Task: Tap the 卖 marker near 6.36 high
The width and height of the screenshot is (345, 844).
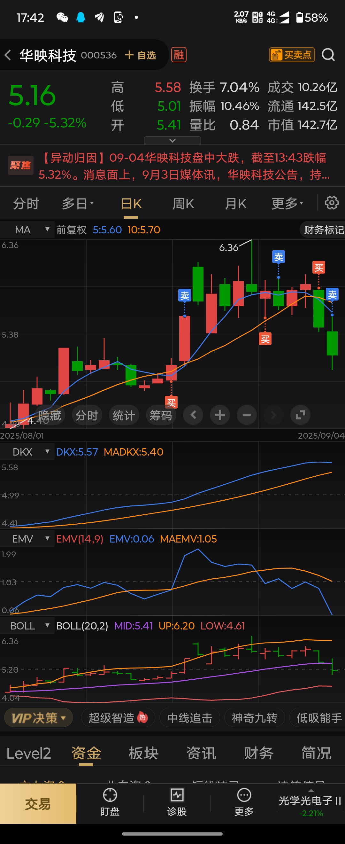Action: (x=279, y=256)
